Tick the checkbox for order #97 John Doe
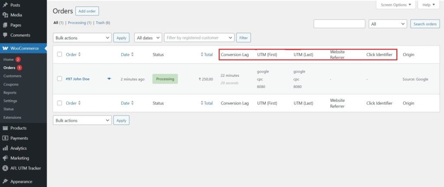 pyautogui.click(x=59, y=79)
